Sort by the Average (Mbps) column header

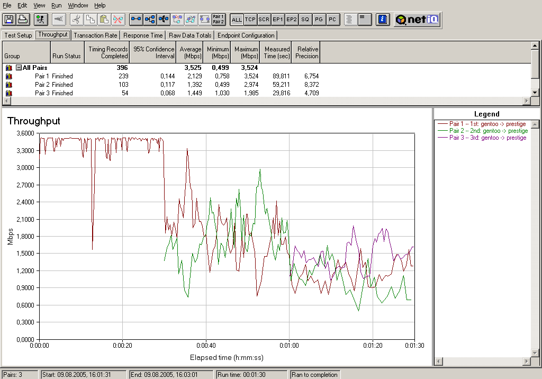(191, 52)
